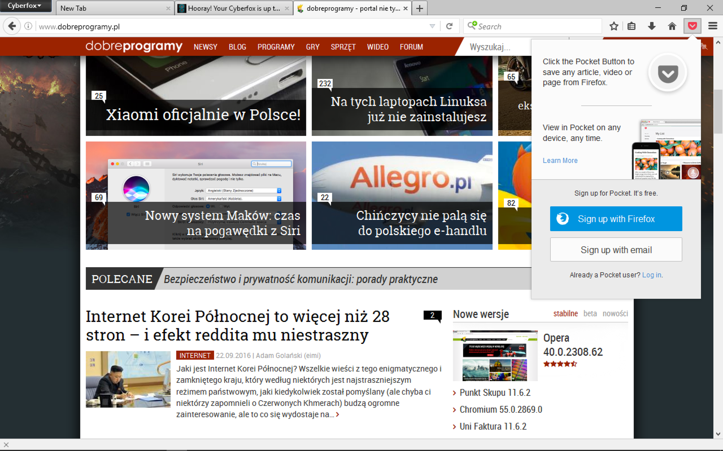Image resolution: width=723 pixels, height=451 pixels.
Task: Open Opera 40.0.2308.62 link
Action: coord(573,345)
